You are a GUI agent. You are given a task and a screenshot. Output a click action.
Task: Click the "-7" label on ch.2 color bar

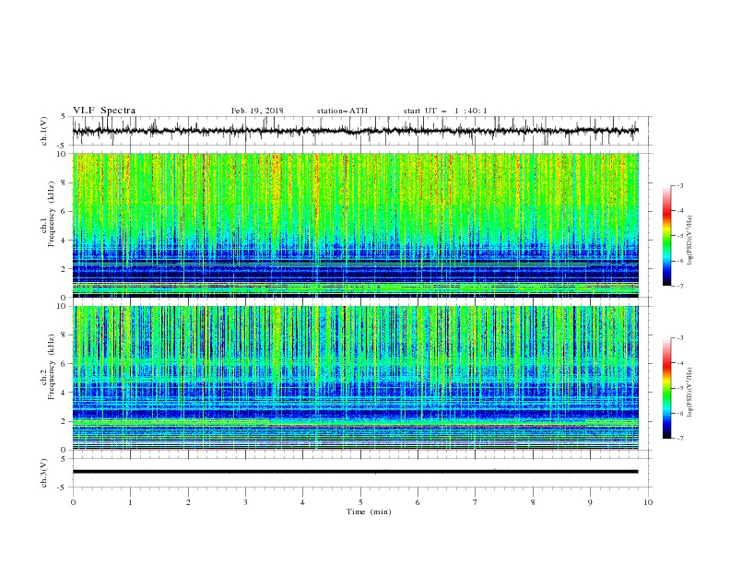coord(679,438)
